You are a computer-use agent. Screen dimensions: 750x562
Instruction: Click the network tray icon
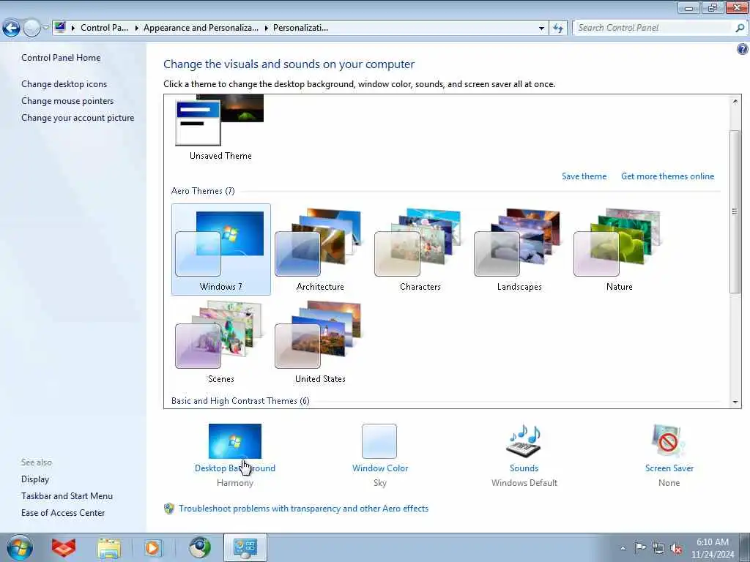[658, 548]
